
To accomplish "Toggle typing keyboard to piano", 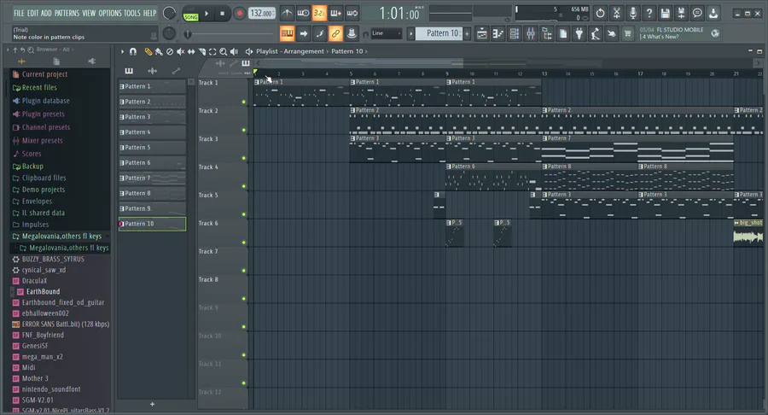I will pyautogui.click(x=287, y=34).
